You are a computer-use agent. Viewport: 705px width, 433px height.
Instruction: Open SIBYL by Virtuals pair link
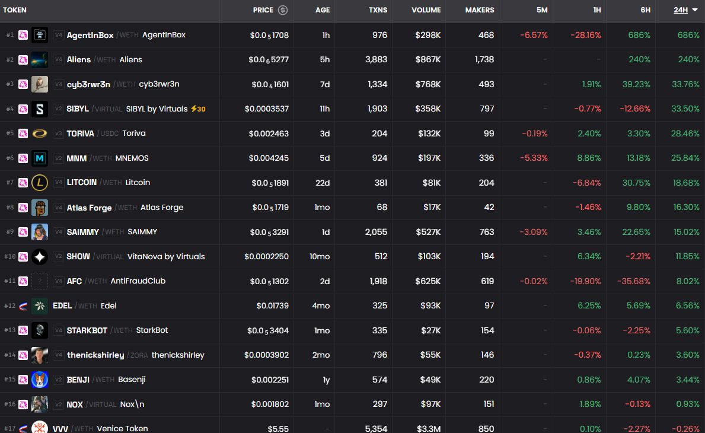pos(127,109)
